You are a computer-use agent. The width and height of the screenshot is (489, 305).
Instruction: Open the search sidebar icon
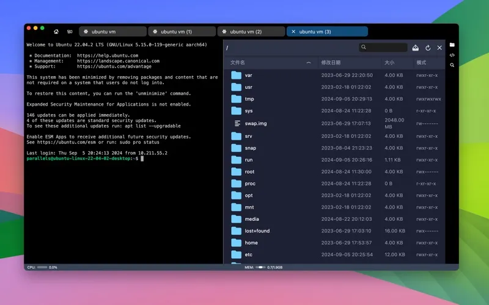pos(452,65)
